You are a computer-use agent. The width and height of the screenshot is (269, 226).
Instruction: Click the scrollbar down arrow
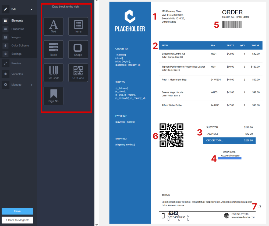pyautogui.click(x=97, y=225)
